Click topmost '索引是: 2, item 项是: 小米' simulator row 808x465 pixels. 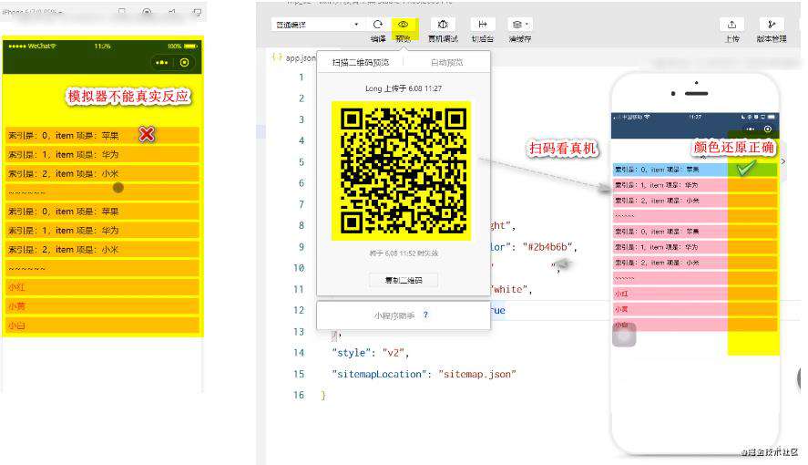pos(102,174)
